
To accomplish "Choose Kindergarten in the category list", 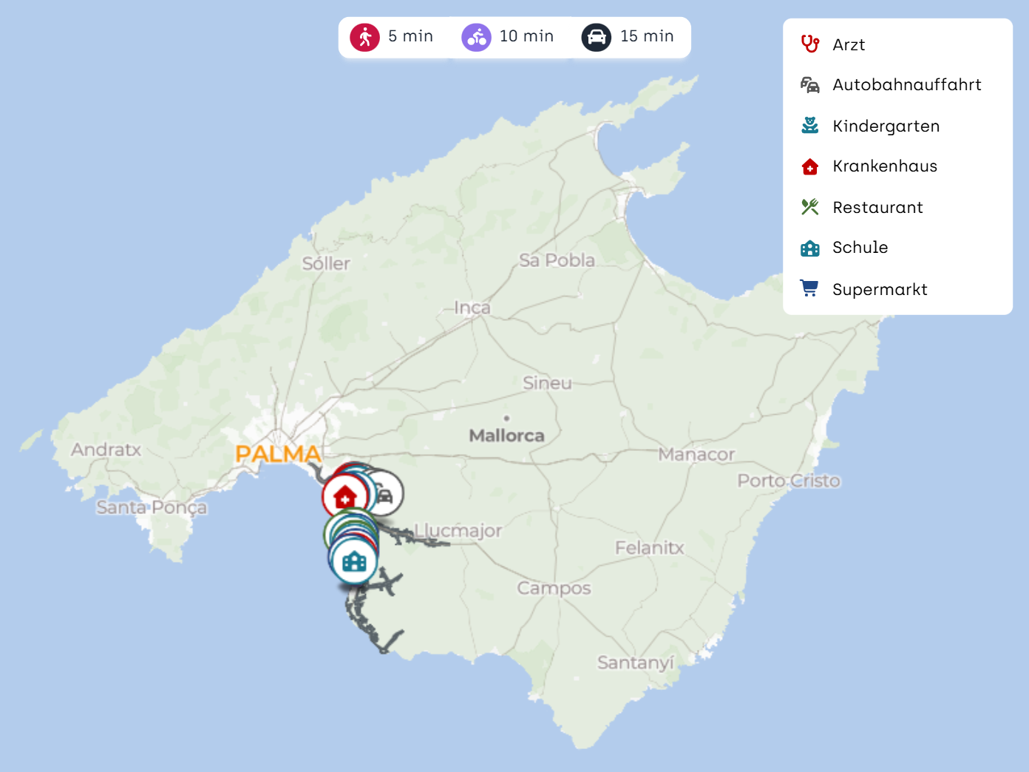I will (886, 126).
